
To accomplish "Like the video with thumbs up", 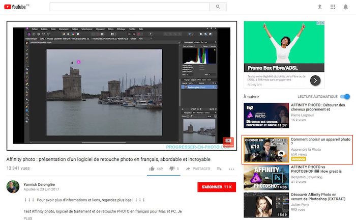I will [x=152, y=169].
